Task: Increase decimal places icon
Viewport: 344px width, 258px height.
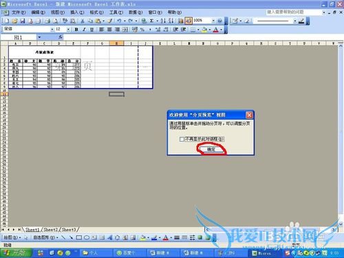Action: [x=158, y=30]
